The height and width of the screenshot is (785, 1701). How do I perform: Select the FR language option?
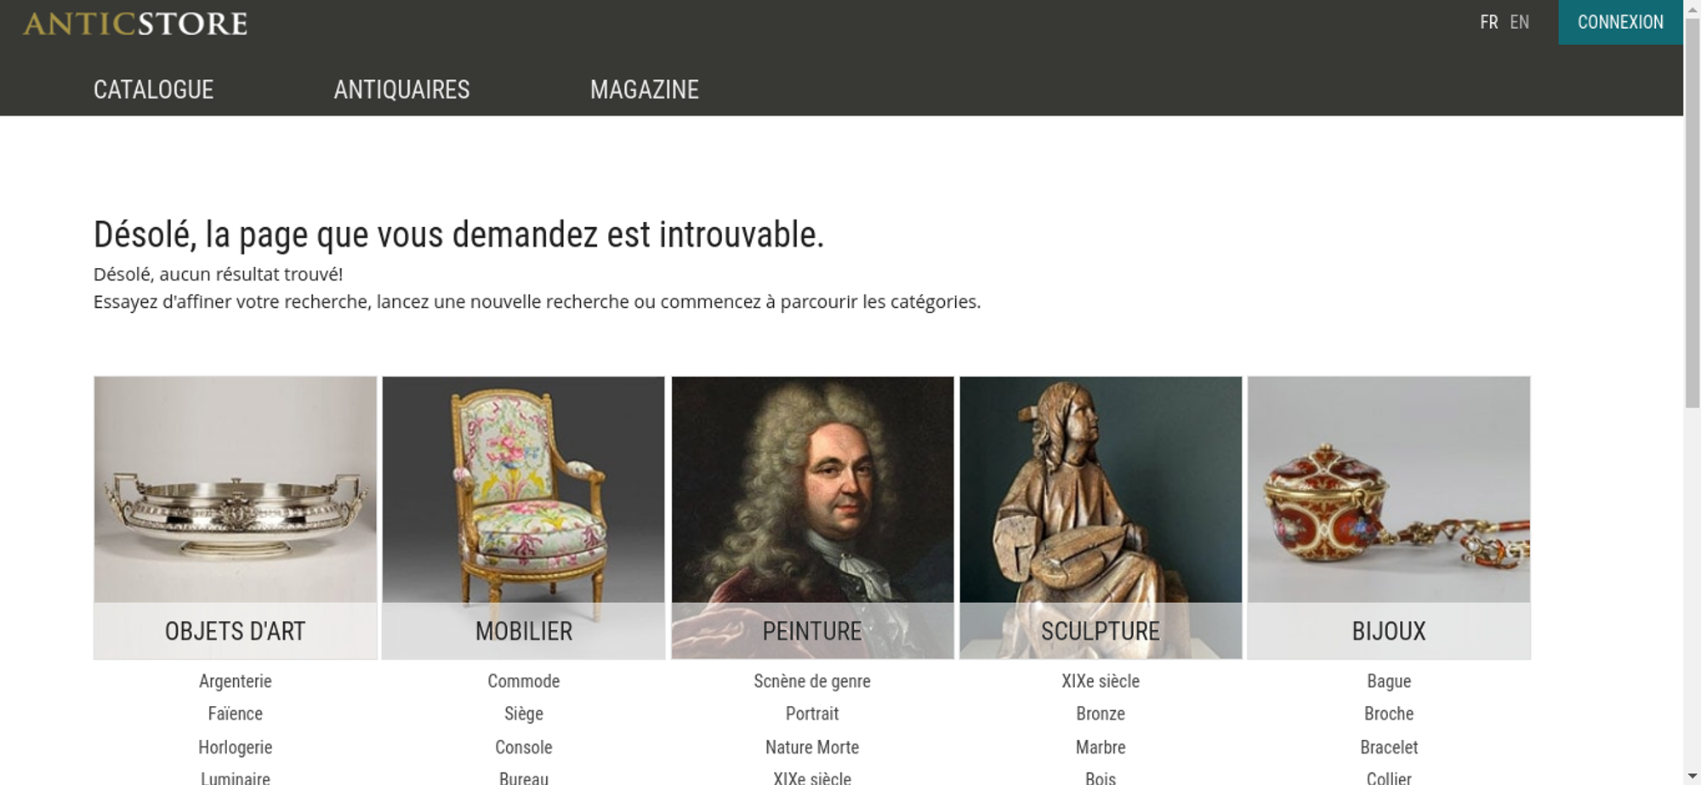[1488, 22]
